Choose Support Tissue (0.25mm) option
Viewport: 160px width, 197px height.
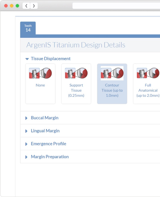pyautogui.click(x=76, y=84)
